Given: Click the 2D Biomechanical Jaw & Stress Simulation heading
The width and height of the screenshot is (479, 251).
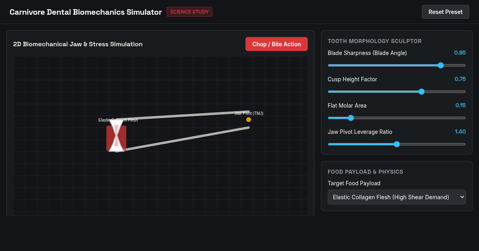Looking at the screenshot, I should (x=78, y=44).
